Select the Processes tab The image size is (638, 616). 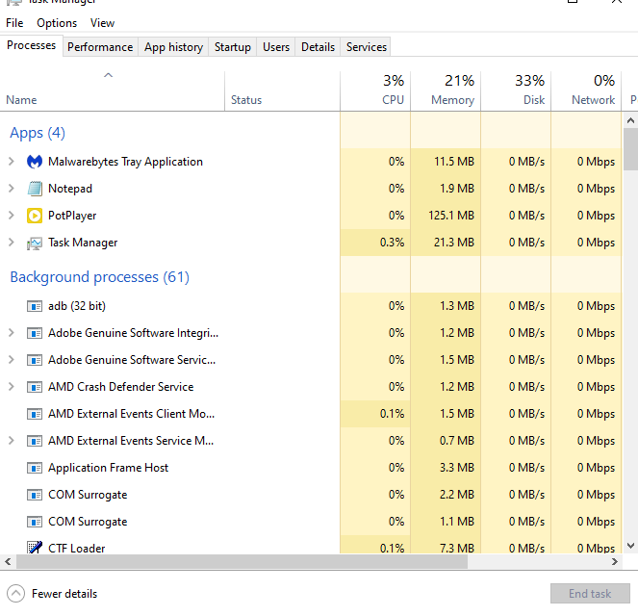(x=32, y=45)
